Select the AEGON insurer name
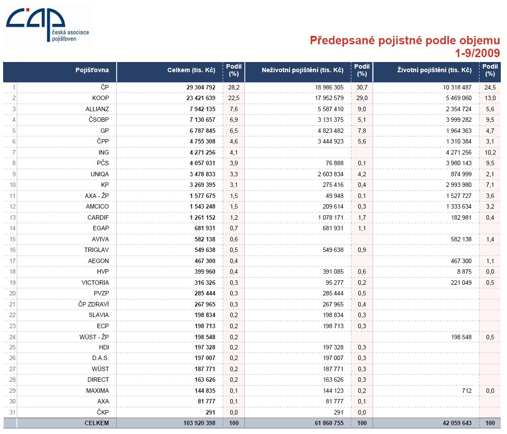Image resolution: width=507 pixels, height=434 pixels. click(x=98, y=261)
